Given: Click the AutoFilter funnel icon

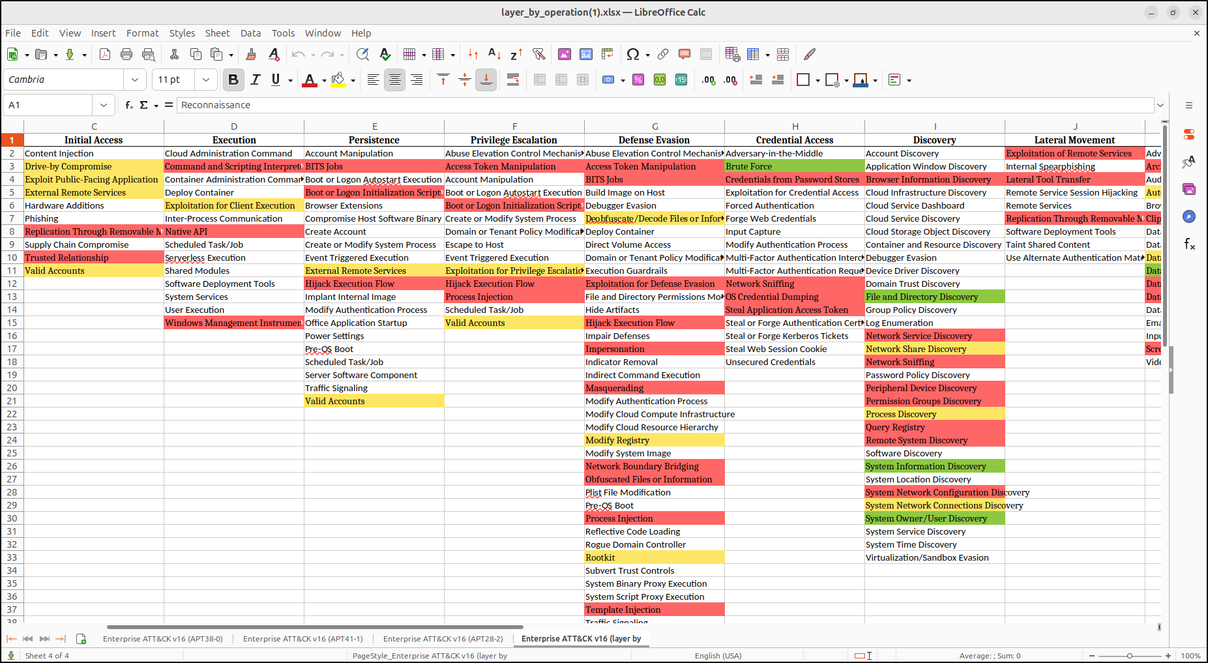Looking at the screenshot, I should (x=538, y=54).
